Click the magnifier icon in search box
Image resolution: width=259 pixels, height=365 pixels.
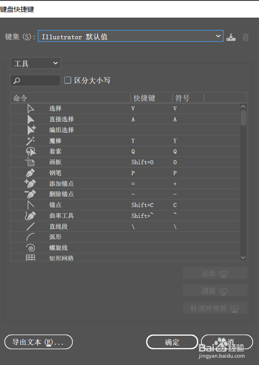point(17,81)
